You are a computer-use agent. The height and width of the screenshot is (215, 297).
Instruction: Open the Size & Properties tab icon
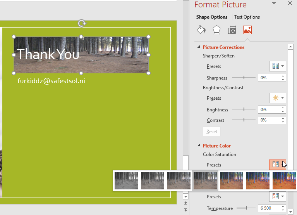232,30
